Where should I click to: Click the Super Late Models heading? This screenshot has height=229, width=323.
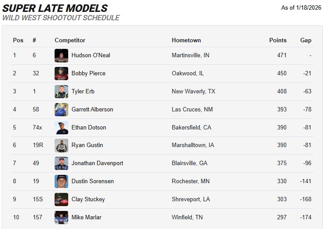[55, 8]
